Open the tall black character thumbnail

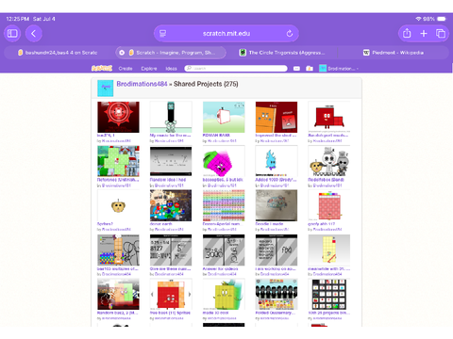click(x=171, y=117)
